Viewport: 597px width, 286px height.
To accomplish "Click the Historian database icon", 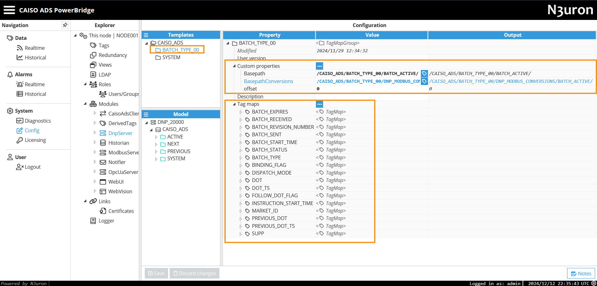I will click(103, 143).
